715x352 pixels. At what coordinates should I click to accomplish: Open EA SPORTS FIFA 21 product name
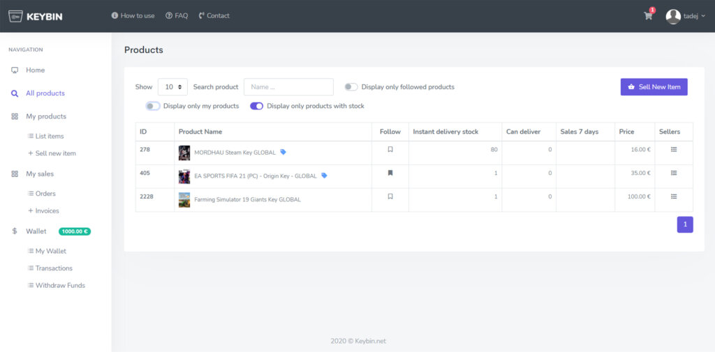pyautogui.click(x=256, y=176)
